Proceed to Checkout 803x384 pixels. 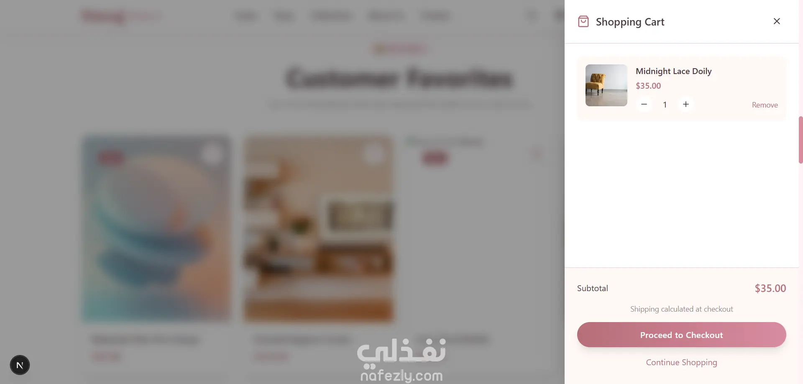click(682, 335)
